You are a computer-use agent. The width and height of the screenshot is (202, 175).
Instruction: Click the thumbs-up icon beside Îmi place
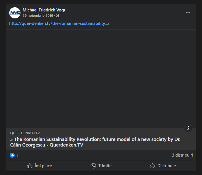coord(30,166)
